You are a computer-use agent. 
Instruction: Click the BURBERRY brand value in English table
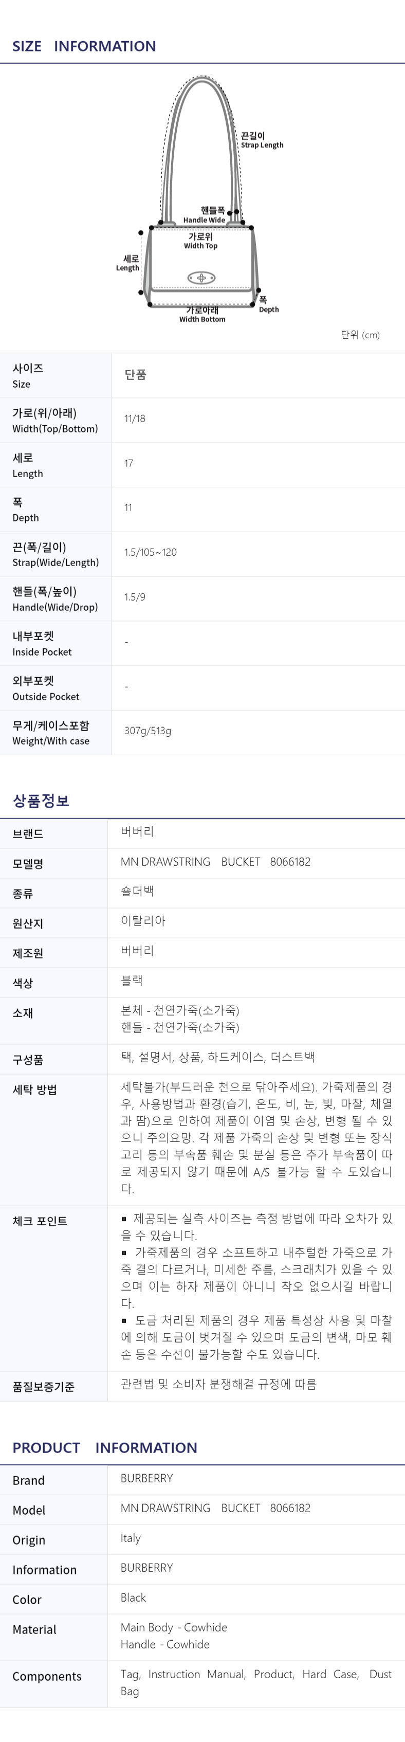[146, 1478]
